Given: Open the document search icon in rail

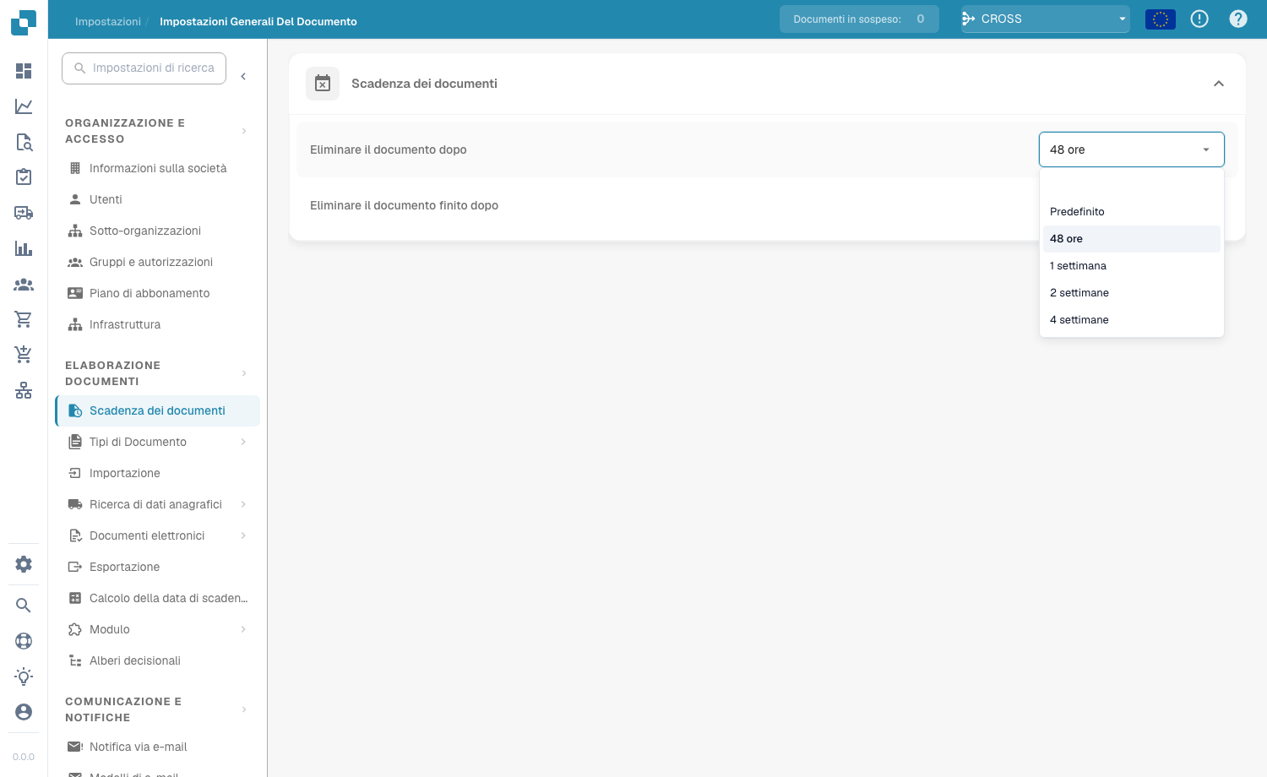Looking at the screenshot, I should pos(24,142).
